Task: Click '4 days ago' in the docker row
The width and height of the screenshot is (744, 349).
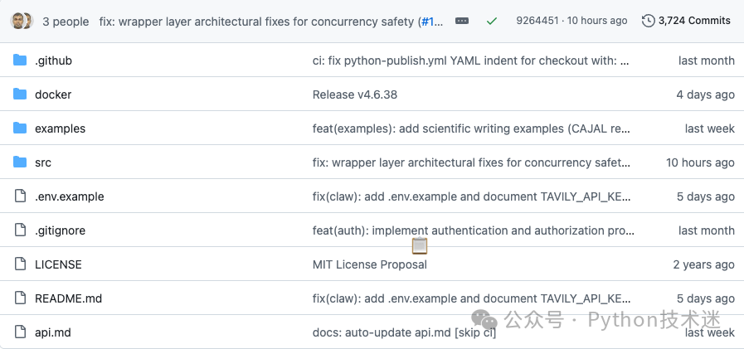Action: coord(706,95)
